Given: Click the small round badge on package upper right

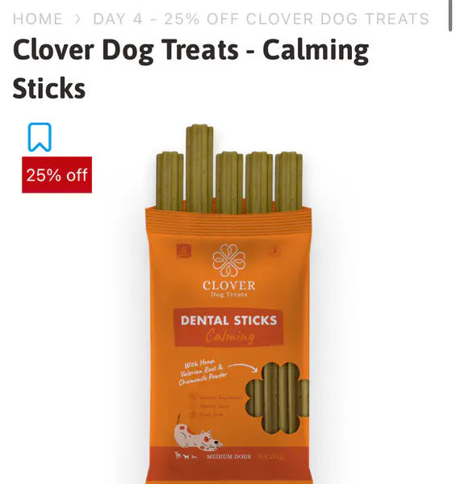Looking at the screenshot, I should click(x=274, y=251).
